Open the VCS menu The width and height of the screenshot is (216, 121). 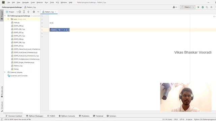pos(57,2)
